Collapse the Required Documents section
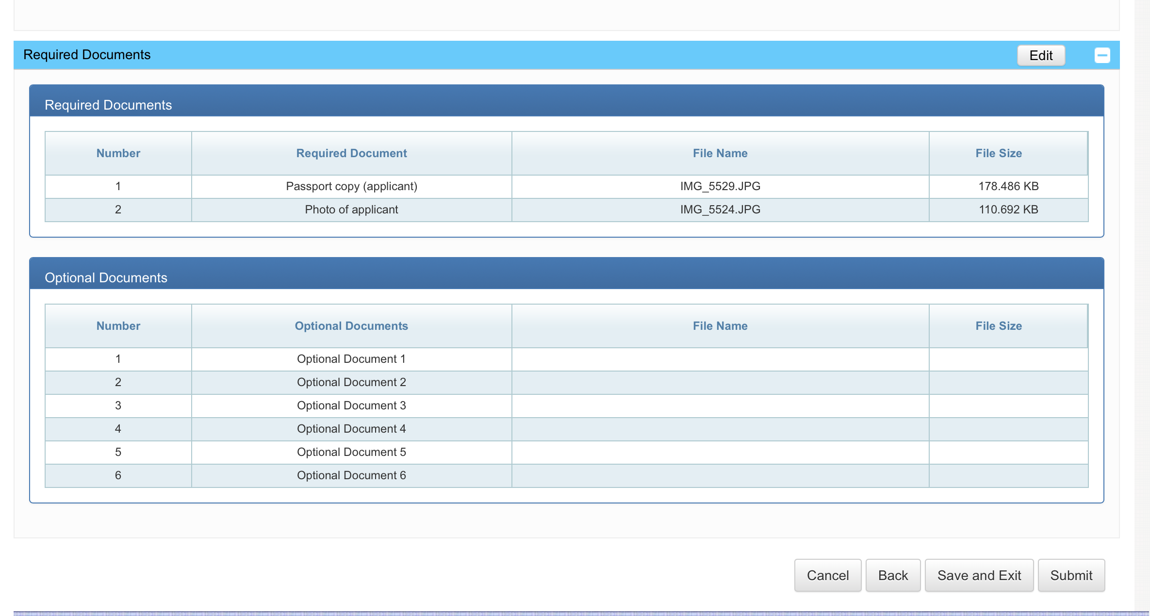1150x616 pixels. click(1102, 55)
